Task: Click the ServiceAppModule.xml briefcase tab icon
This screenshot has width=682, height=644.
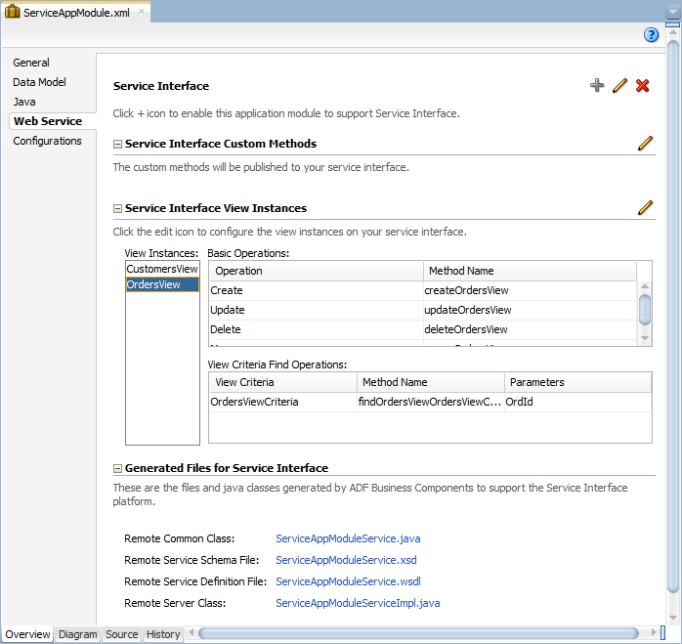Action: (x=12, y=12)
